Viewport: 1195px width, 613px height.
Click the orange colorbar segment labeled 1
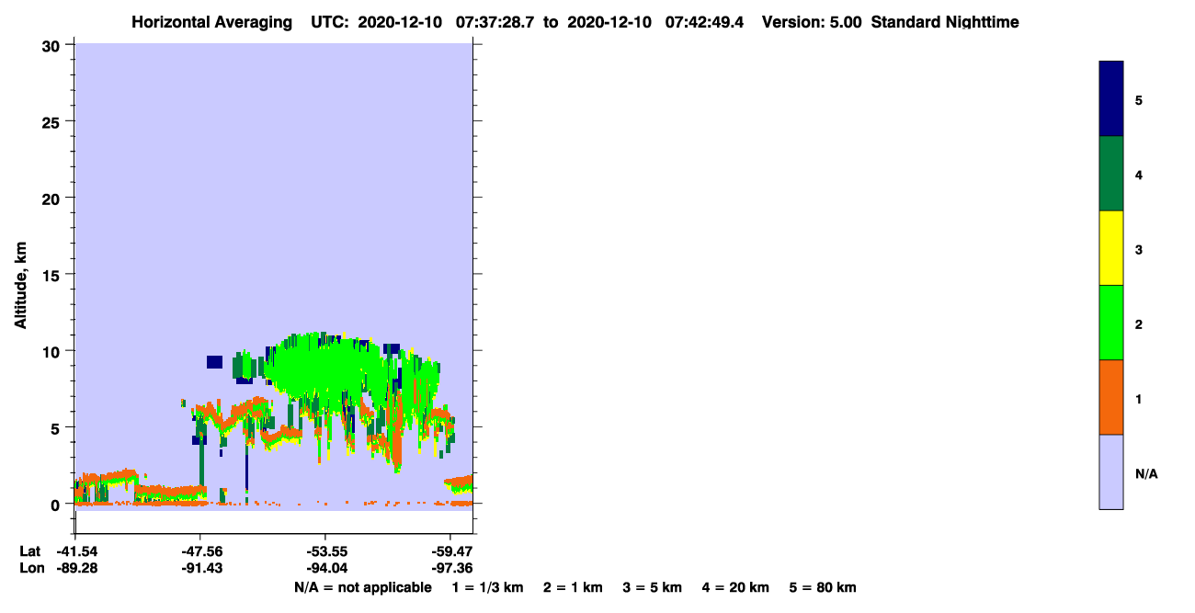click(1111, 397)
